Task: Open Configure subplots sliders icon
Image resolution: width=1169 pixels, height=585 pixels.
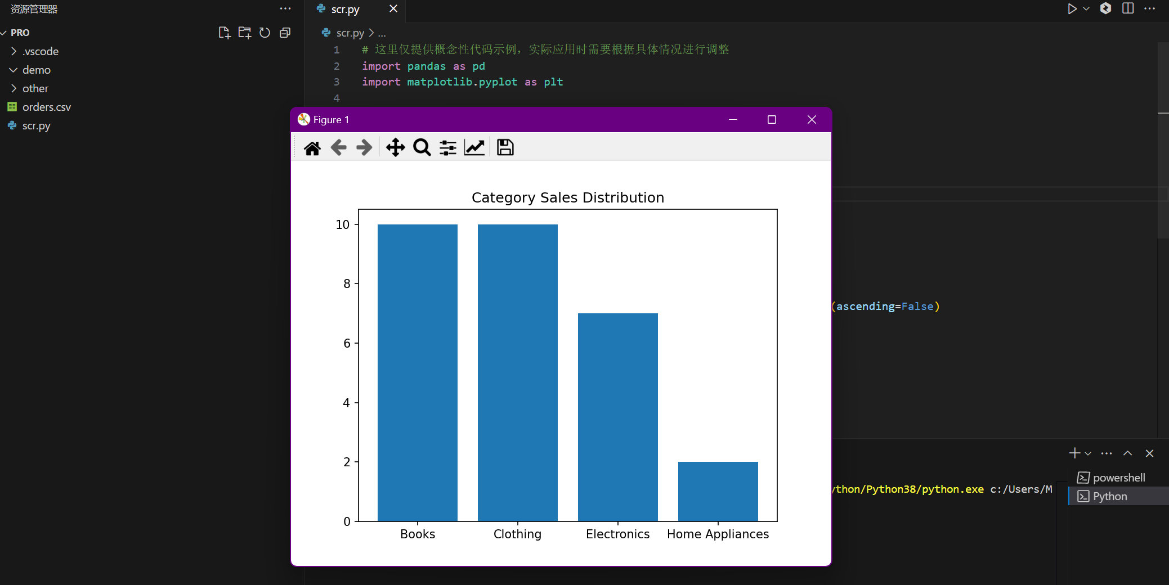Action: point(448,148)
